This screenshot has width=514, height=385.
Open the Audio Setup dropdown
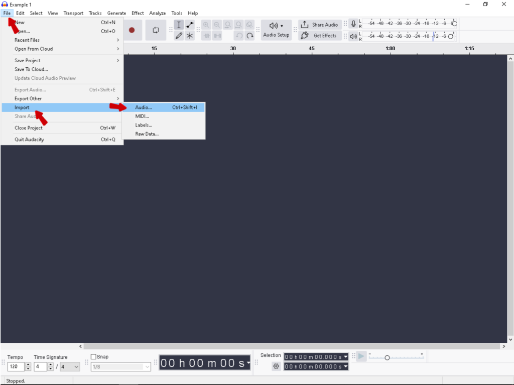click(276, 30)
